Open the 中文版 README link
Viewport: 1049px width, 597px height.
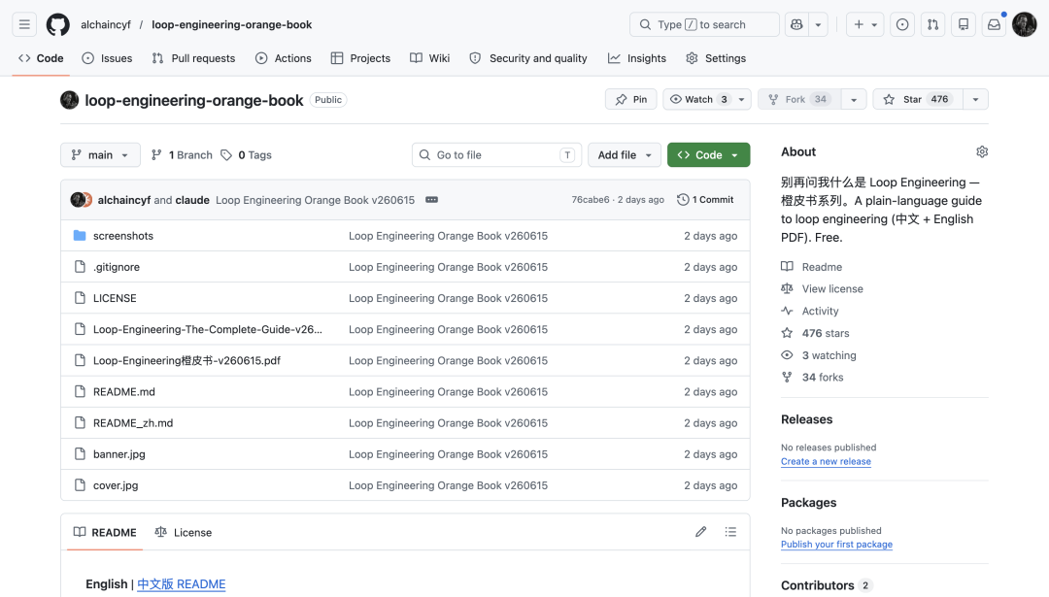tap(182, 583)
